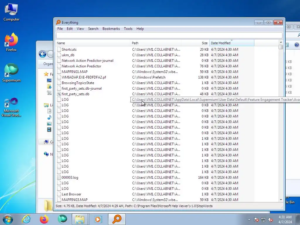Open Windows Media Player from the taskbar
The image size is (300, 225).
coord(98,219)
